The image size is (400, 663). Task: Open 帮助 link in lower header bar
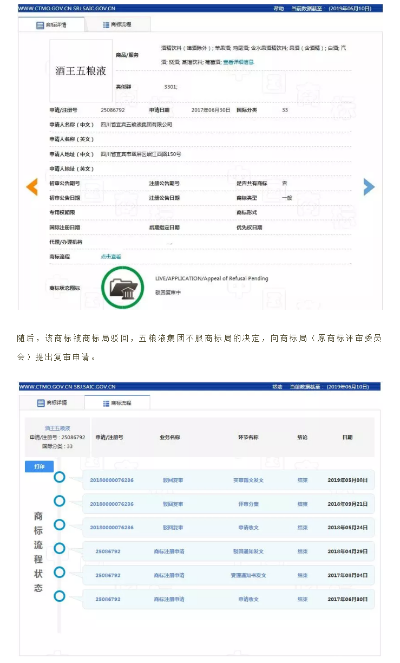(277, 387)
